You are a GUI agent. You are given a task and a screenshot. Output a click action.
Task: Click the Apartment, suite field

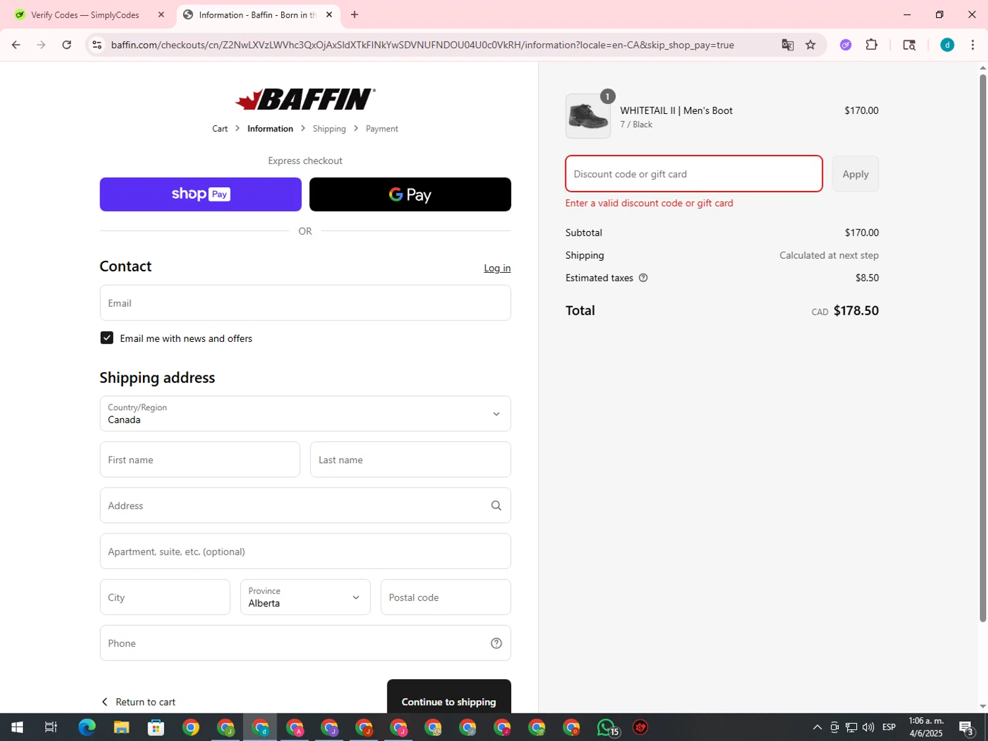pyautogui.click(x=305, y=551)
